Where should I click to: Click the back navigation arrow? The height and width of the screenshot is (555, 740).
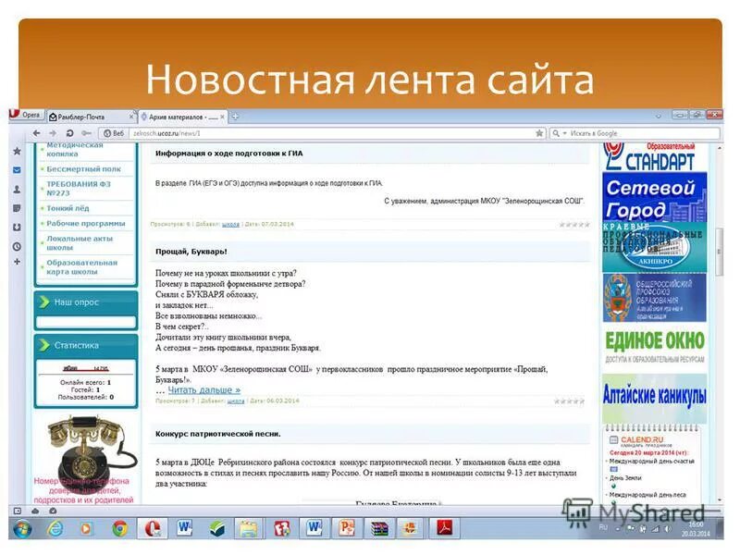pyautogui.click(x=37, y=131)
